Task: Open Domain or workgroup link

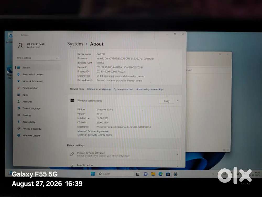Action: point(99,89)
